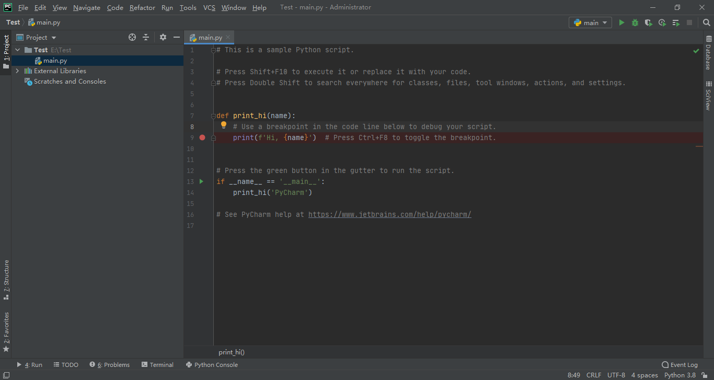Open the jetbrains.com PyCharm help link
The image size is (714, 380).
390,214
